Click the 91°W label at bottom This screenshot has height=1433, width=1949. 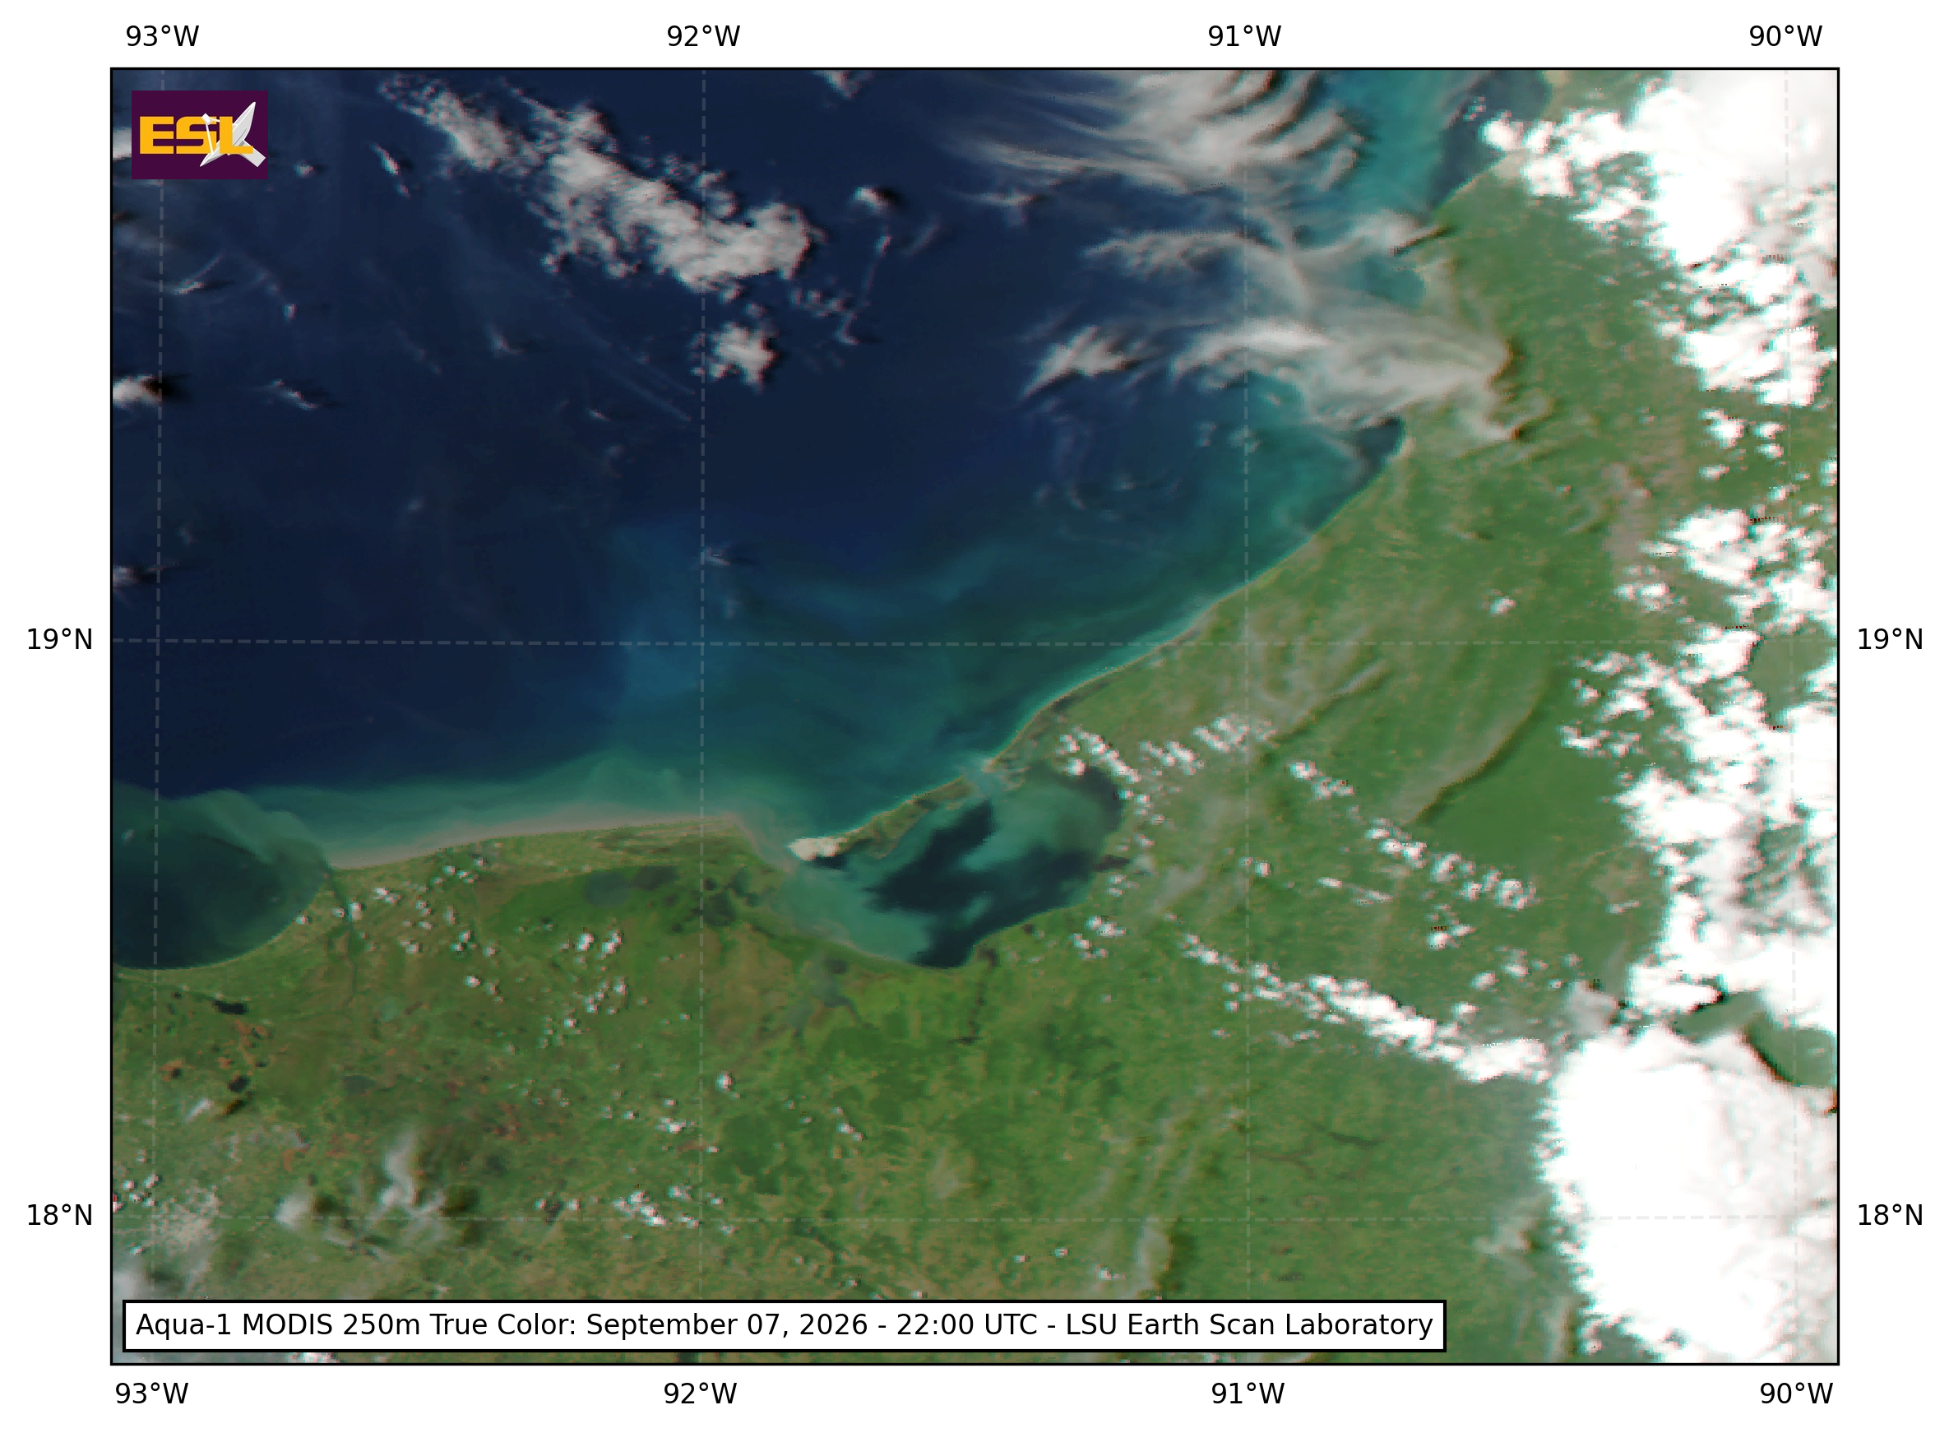(1248, 1394)
